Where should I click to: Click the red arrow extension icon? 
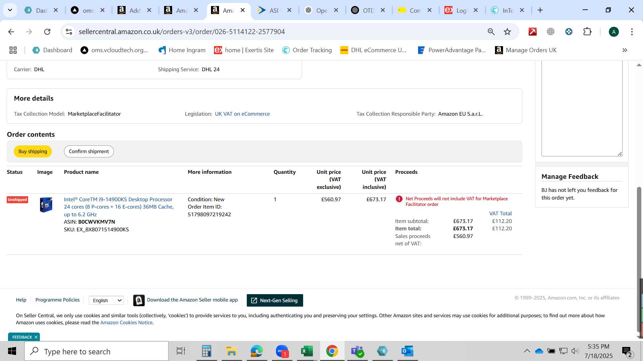(x=532, y=32)
